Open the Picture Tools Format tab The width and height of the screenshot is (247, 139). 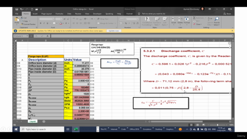click(x=129, y=14)
